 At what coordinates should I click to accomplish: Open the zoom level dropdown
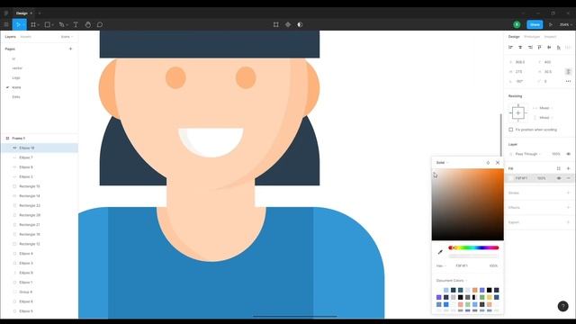point(566,24)
